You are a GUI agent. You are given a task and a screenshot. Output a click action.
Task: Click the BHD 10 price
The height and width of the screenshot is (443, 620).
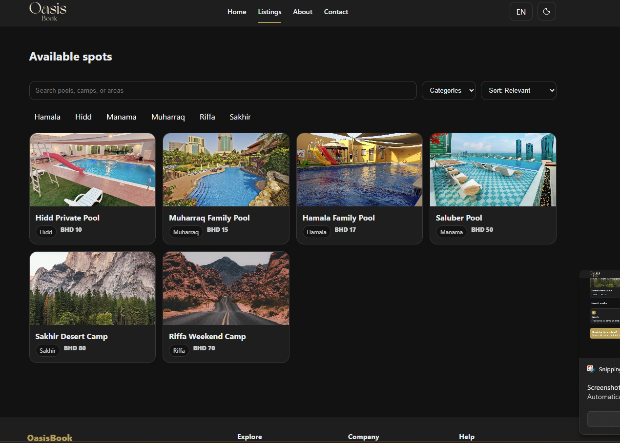click(x=71, y=230)
